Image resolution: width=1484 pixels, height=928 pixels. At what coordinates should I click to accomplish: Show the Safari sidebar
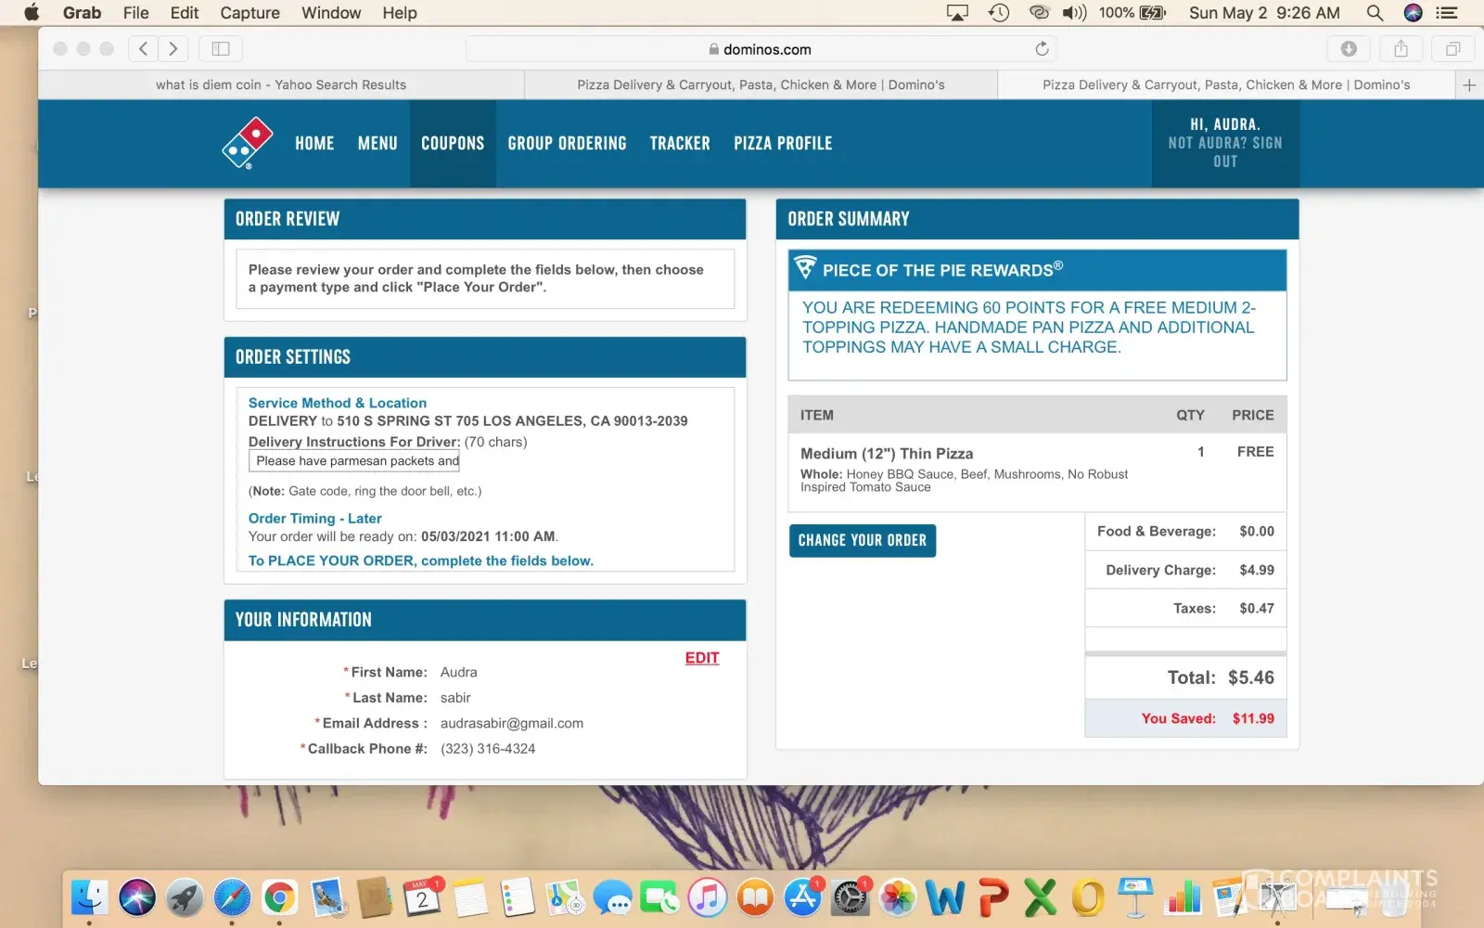(221, 49)
